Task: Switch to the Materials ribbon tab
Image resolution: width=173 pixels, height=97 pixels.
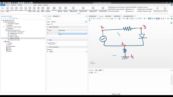Action: 20,5
